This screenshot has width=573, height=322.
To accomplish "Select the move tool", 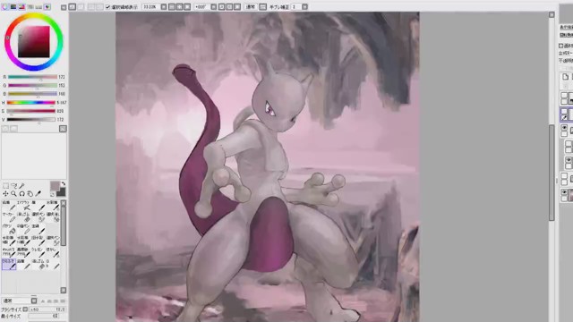I will tap(6, 194).
